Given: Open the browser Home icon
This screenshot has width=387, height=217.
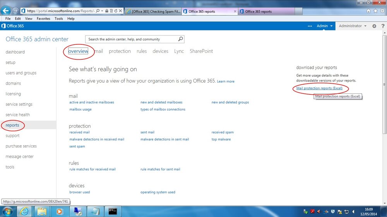Looking at the screenshot, I should click(x=368, y=11).
